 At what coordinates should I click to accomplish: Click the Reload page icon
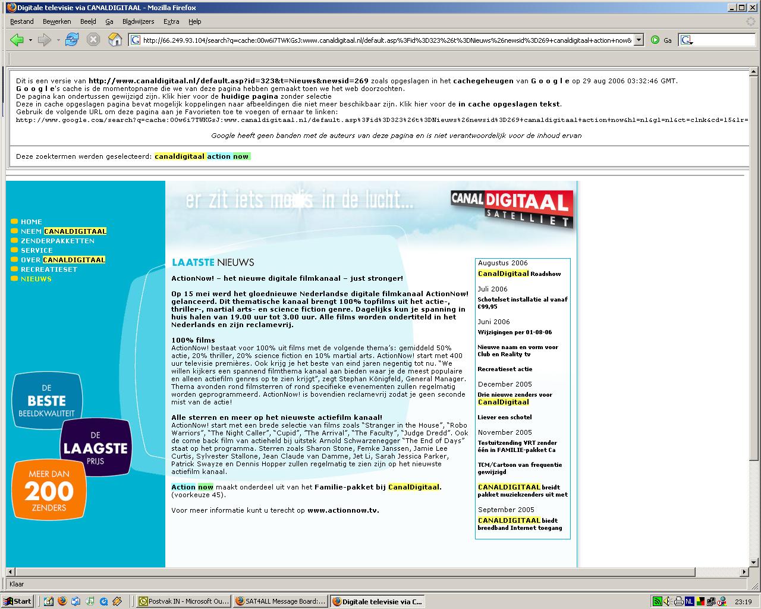(x=72, y=40)
